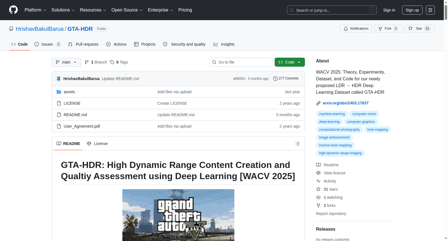Click the search magnifier icon in header

tap(292, 10)
